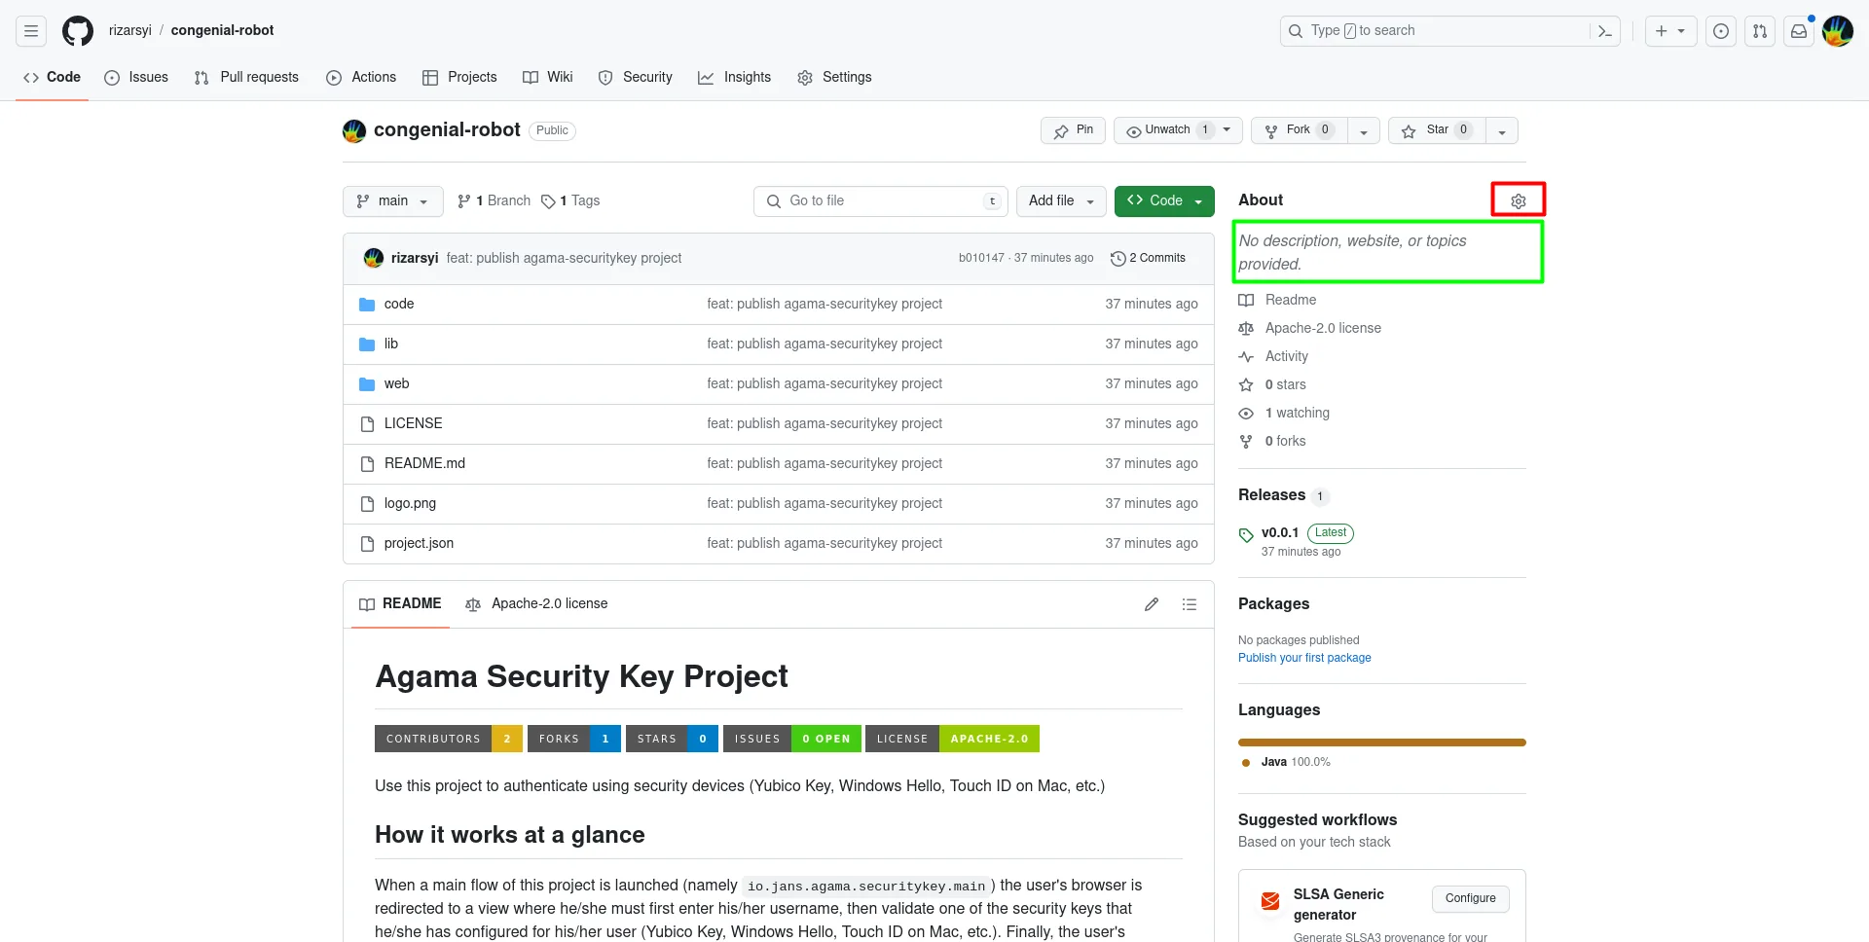Screen dimensions: 1869x942
Task: Click the Java language progress bar
Action: point(1382,743)
